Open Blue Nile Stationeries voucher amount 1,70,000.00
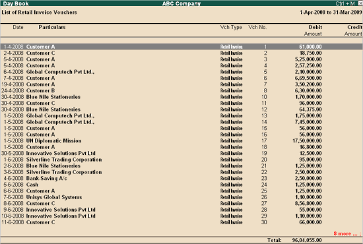The height and width of the screenshot is (244, 363). pos(181,97)
